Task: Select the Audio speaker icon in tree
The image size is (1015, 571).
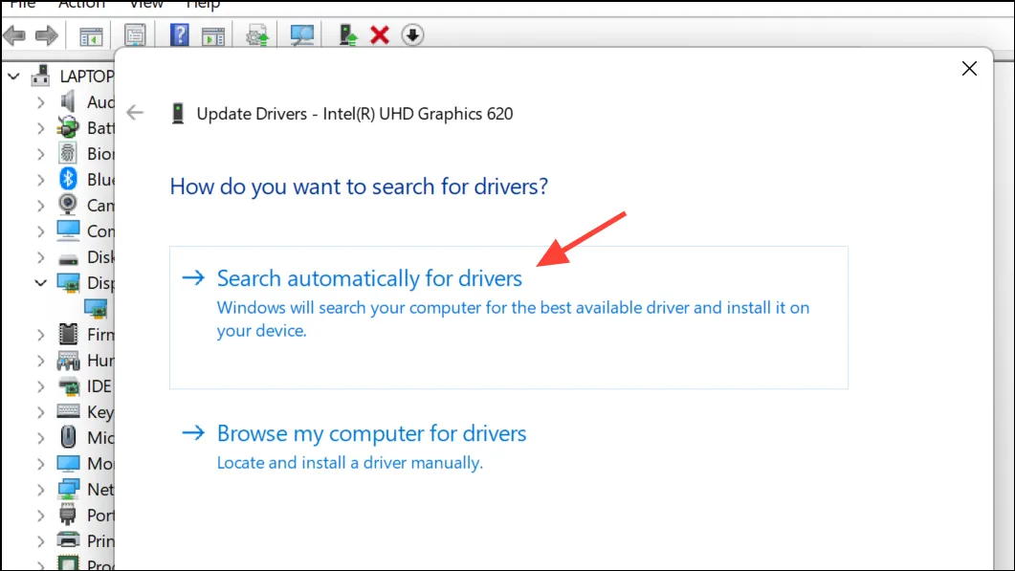Action: [x=68, y=101]
